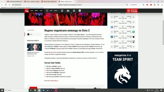This screenshot has width=164, height=92.
Task: Open the Runa Tea. match row
Action: pyautogui.click(x=123, y=32)
